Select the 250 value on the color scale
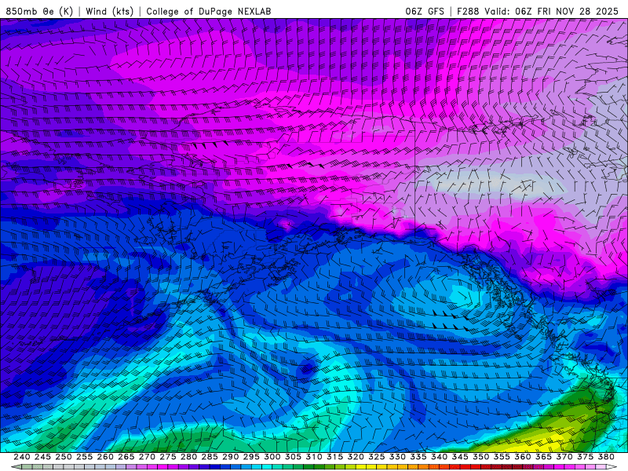 pos(64,457)
